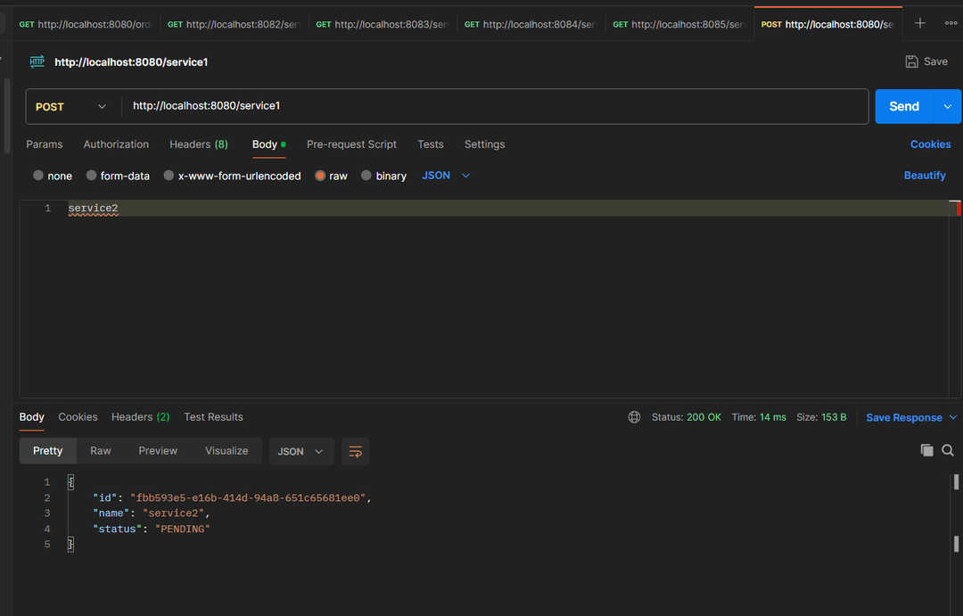Click the Beautify link
The image size is (963, 616).
(x=924, y=176)
